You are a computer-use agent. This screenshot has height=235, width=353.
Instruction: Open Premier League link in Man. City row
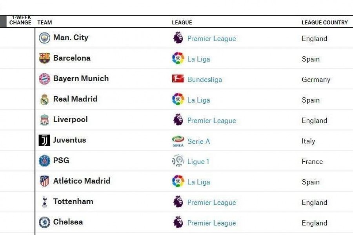click(x=211, y=39)
